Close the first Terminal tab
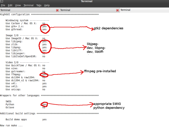This screenshot has width=169, height=127. [57, 10]
